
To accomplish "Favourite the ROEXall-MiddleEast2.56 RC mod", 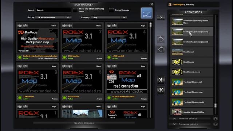I will click(109, 66).
